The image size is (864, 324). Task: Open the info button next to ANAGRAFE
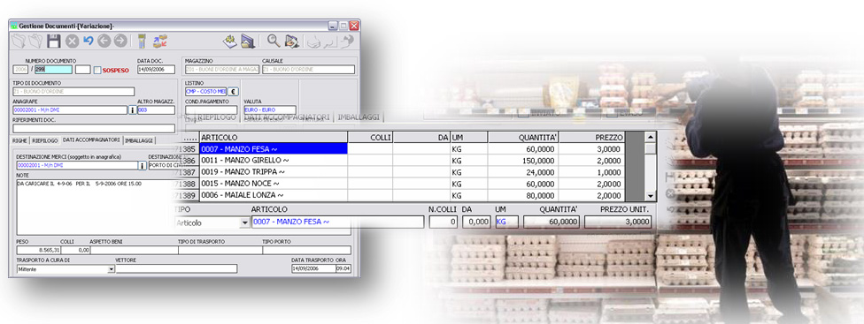pos(132,109)
